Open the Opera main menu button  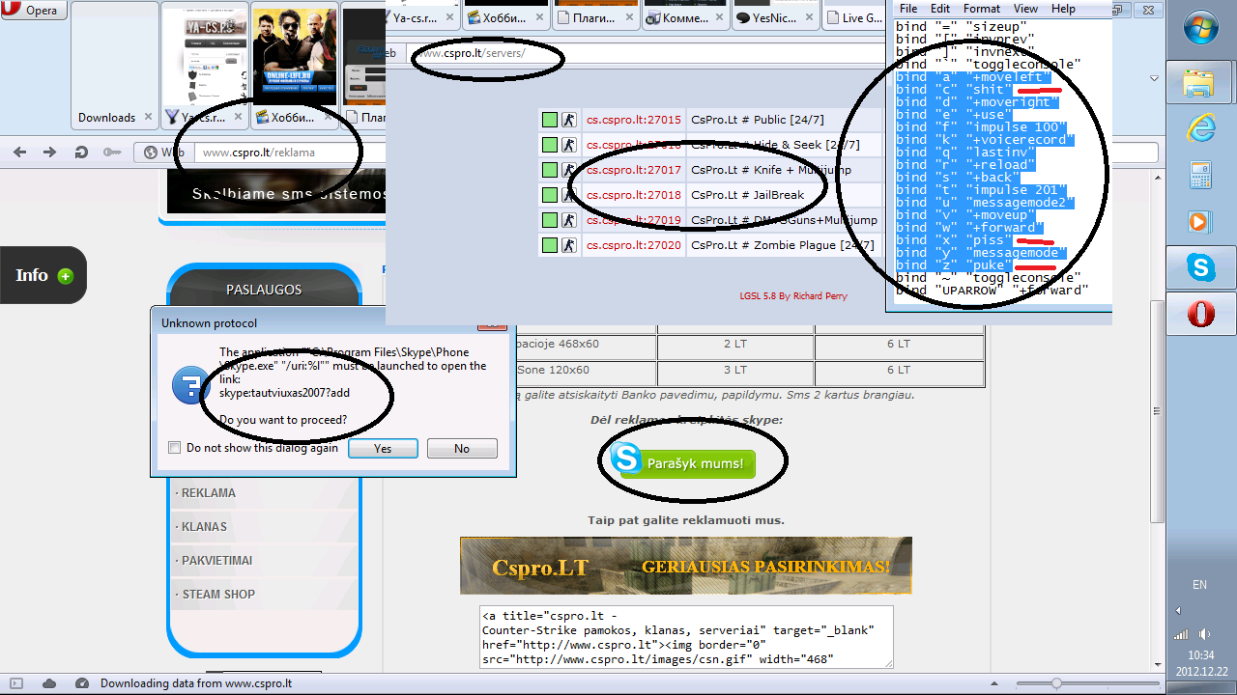pos(35,11)
